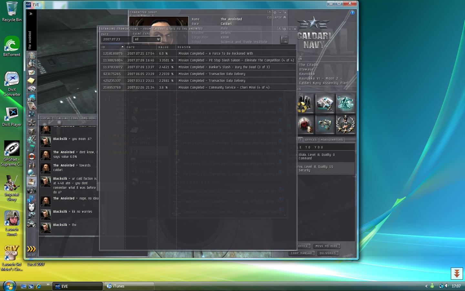Expand the Neocom with top chevrons

31,14
